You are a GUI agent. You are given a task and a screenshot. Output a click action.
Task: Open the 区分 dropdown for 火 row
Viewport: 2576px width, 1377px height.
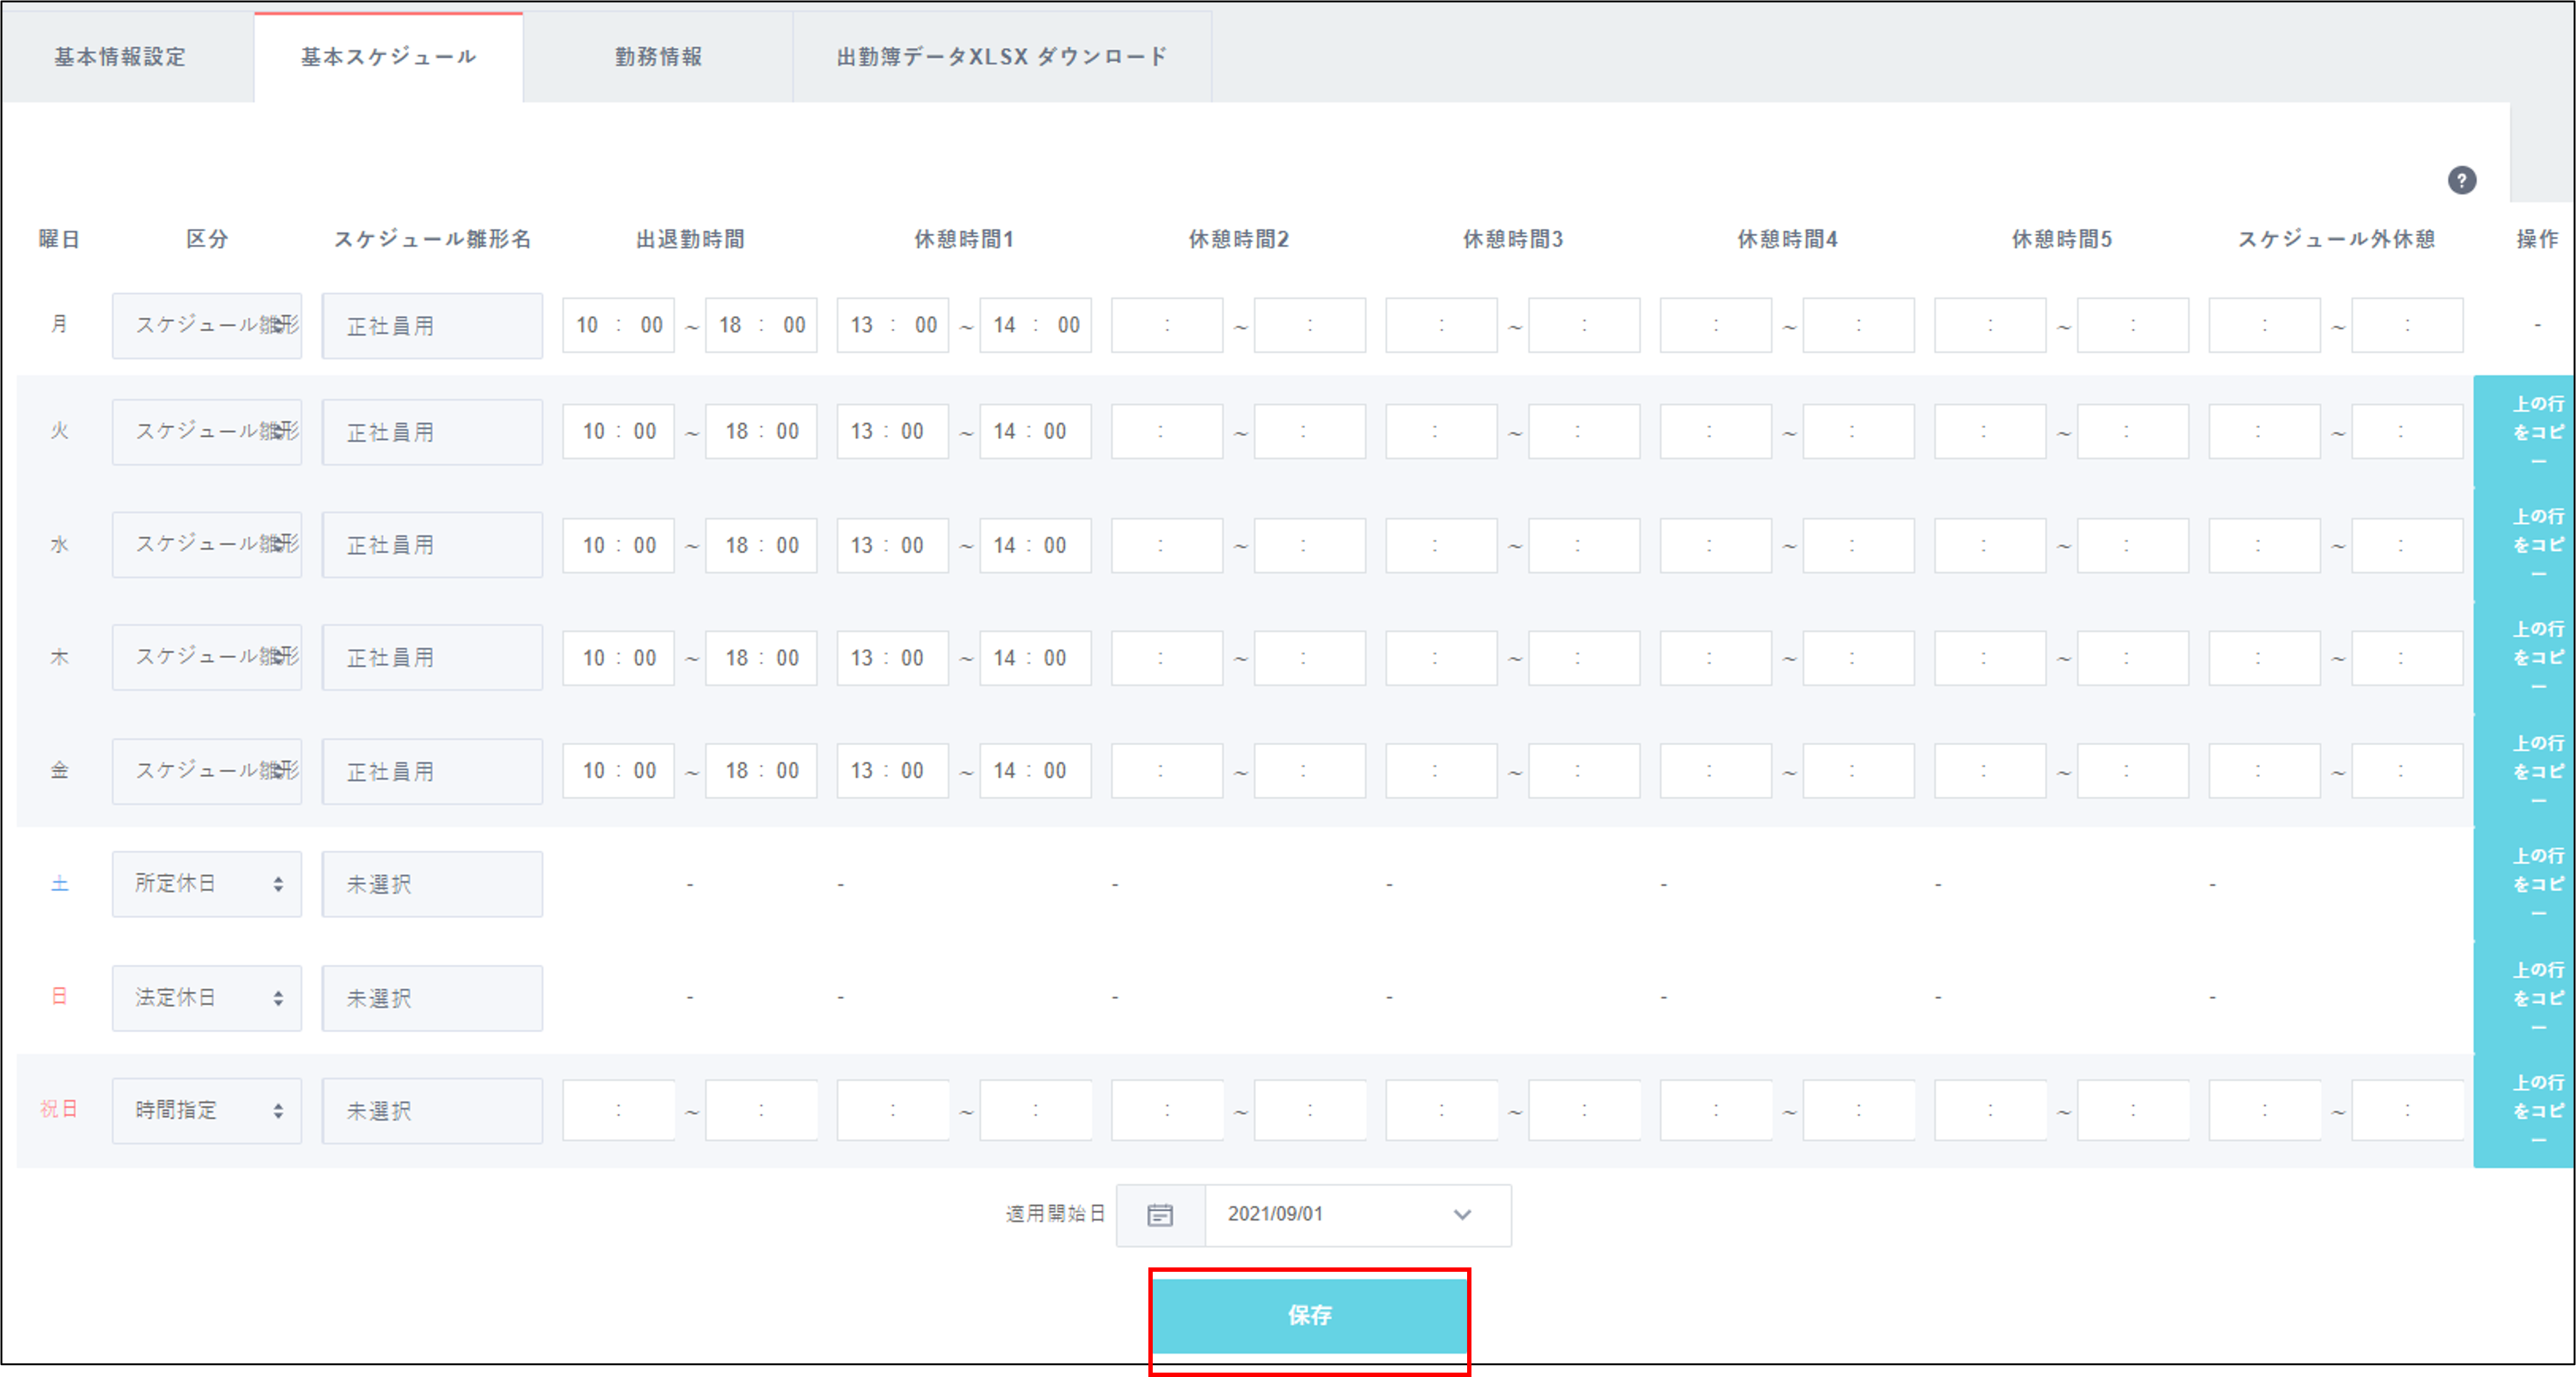(207, 432)
